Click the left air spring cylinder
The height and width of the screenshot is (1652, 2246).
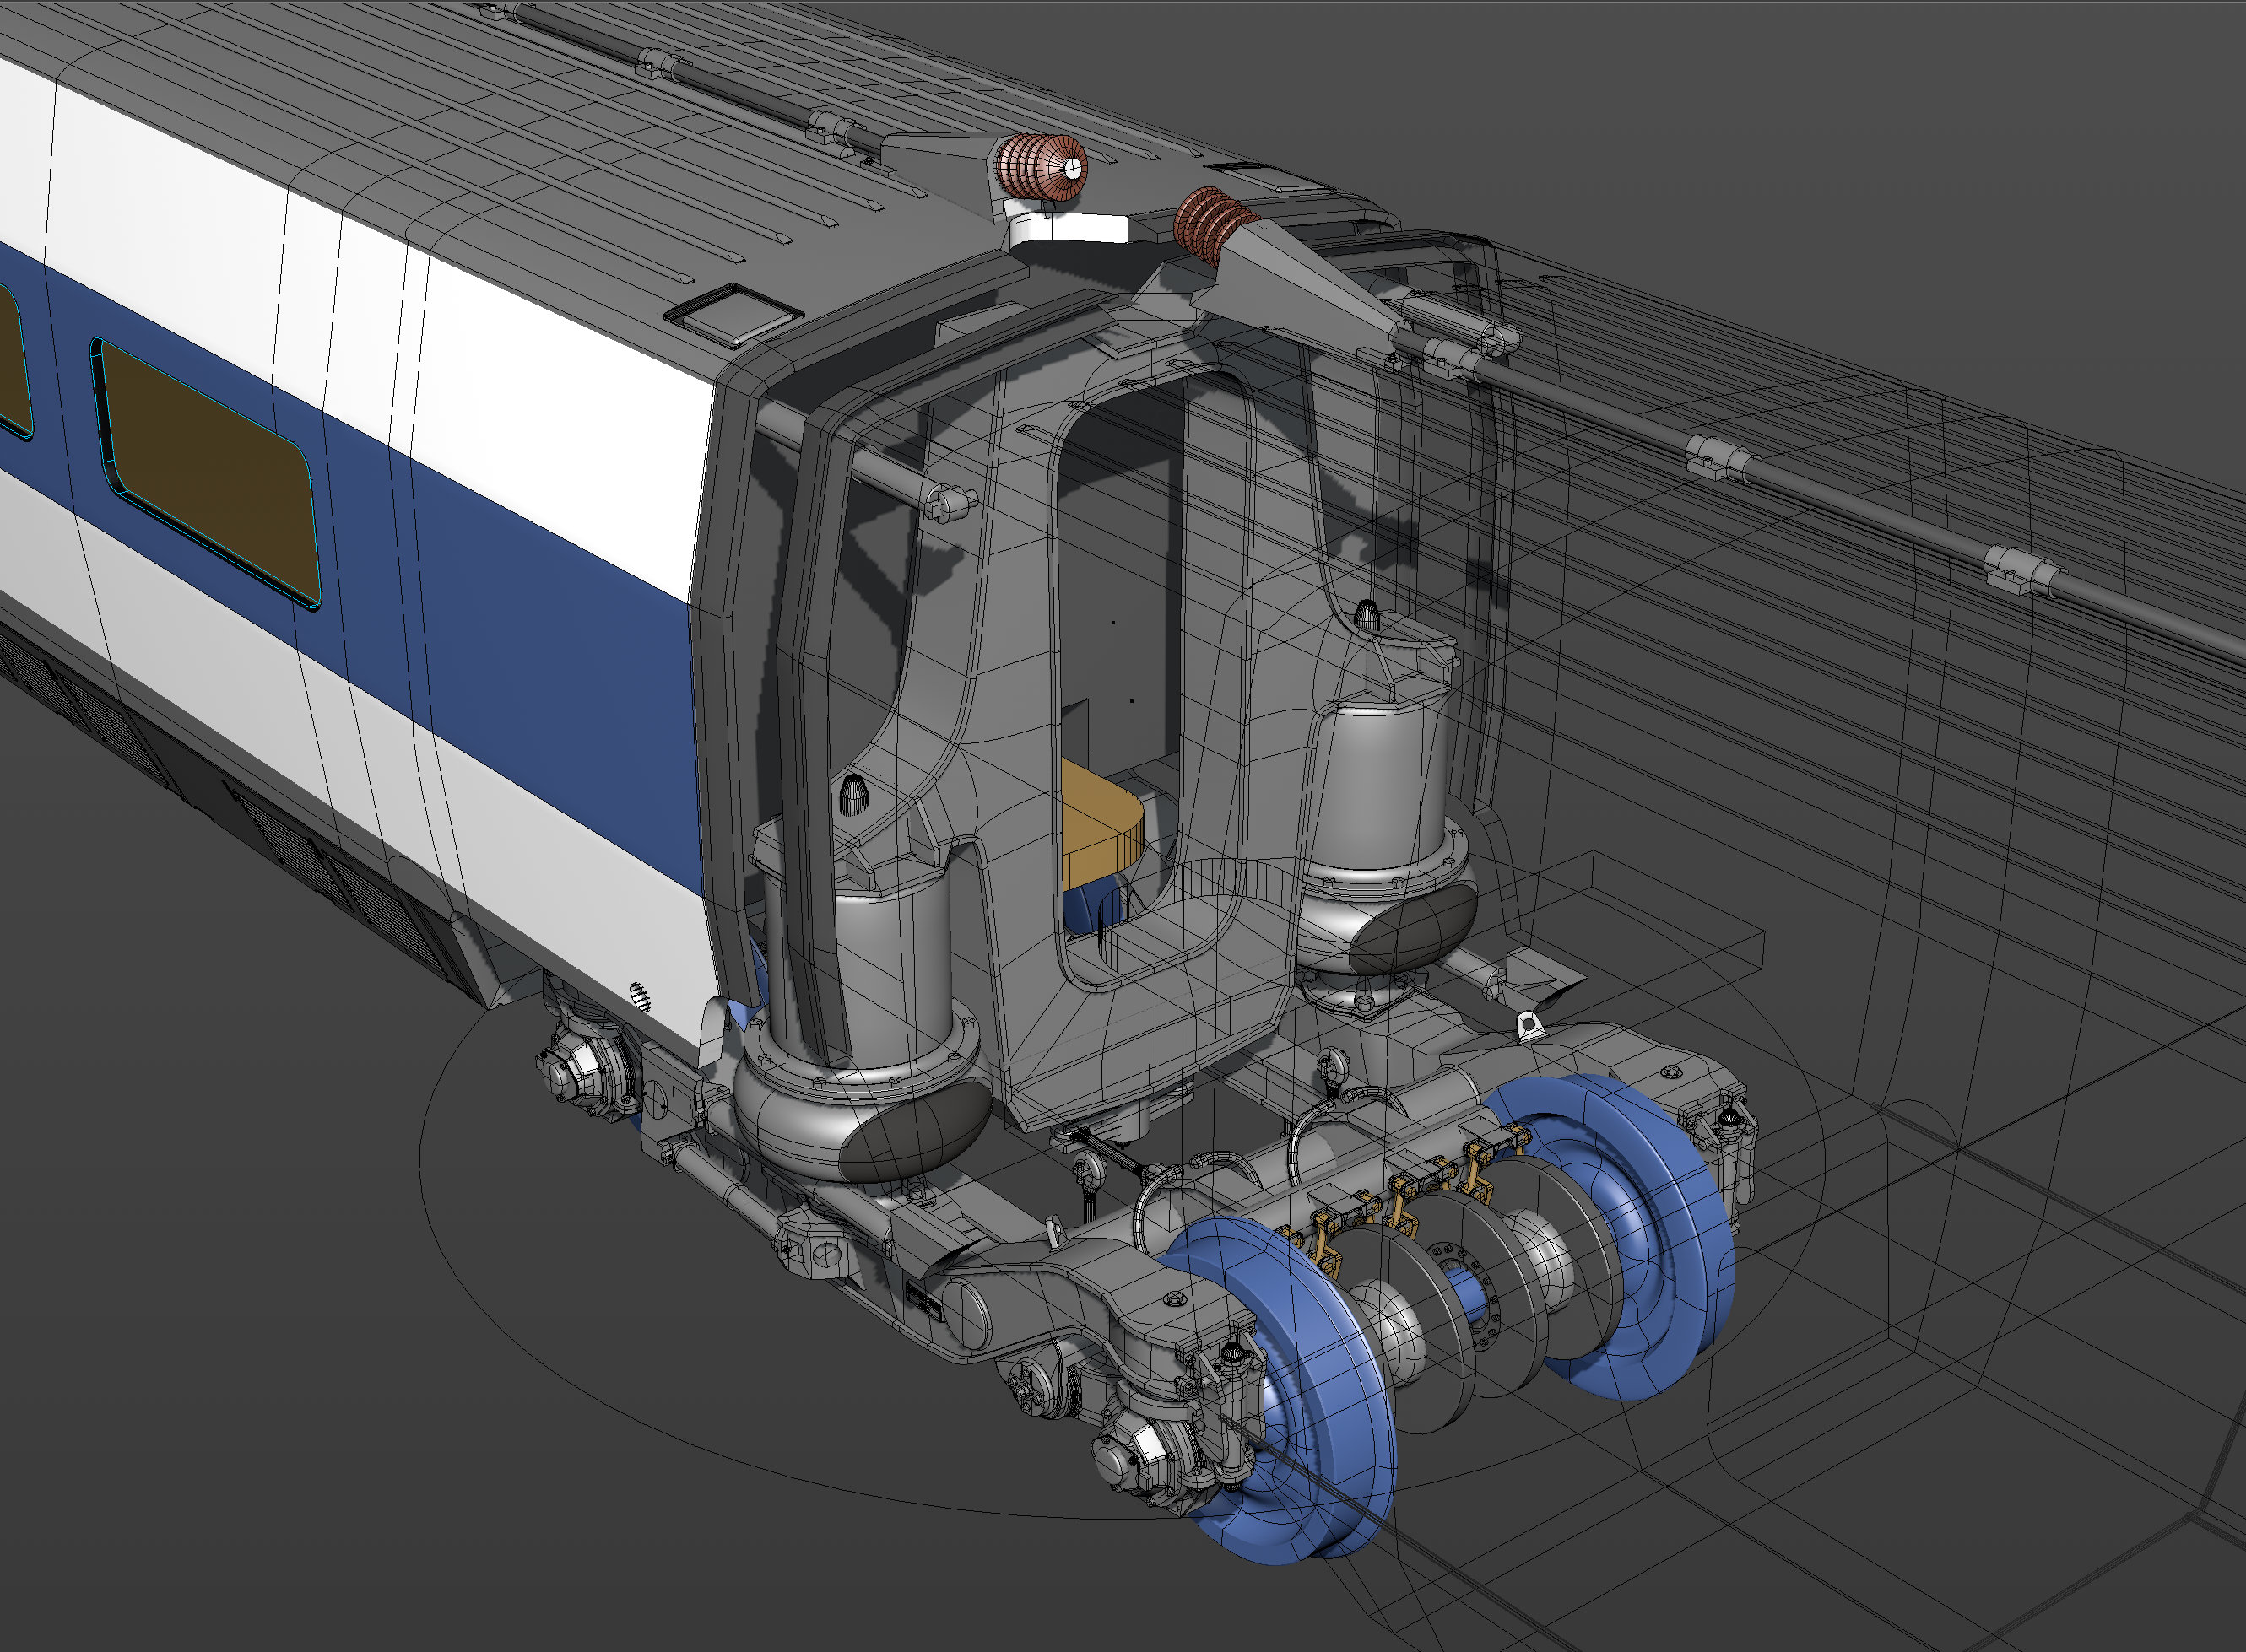pyautogui.click(x=858, y=960)
